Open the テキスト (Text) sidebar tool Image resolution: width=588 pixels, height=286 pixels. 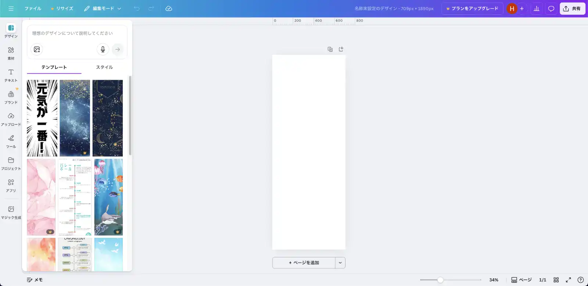tap(11, 75)
